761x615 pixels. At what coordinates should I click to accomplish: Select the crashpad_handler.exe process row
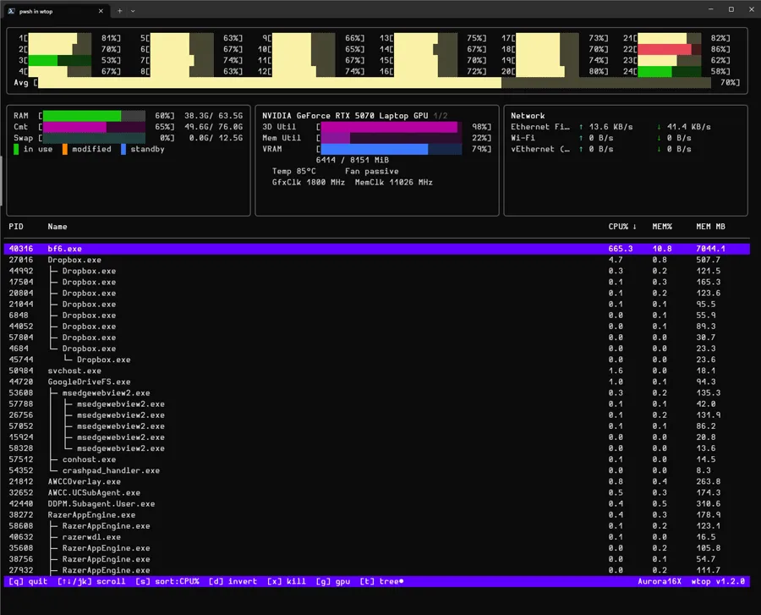tap(376, 470)
